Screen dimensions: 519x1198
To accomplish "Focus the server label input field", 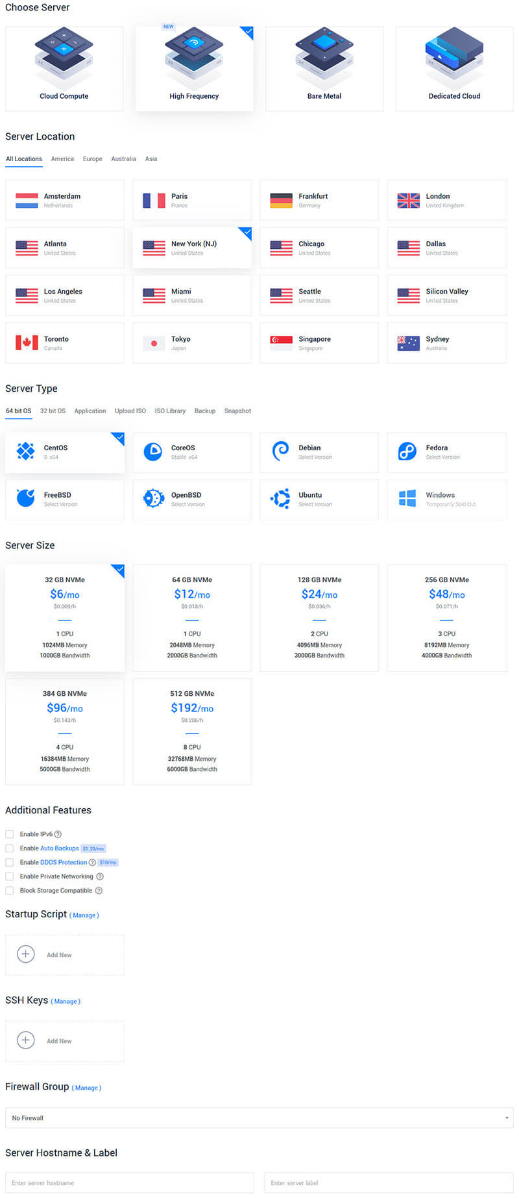I will [389, 1183].
